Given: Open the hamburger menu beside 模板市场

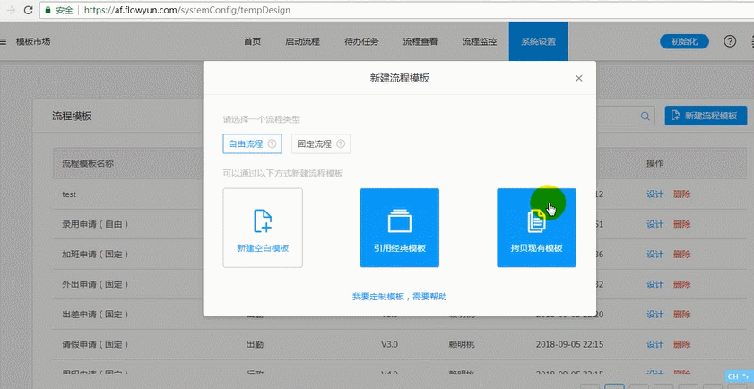Looking at the screenshot, I should 4,42.
